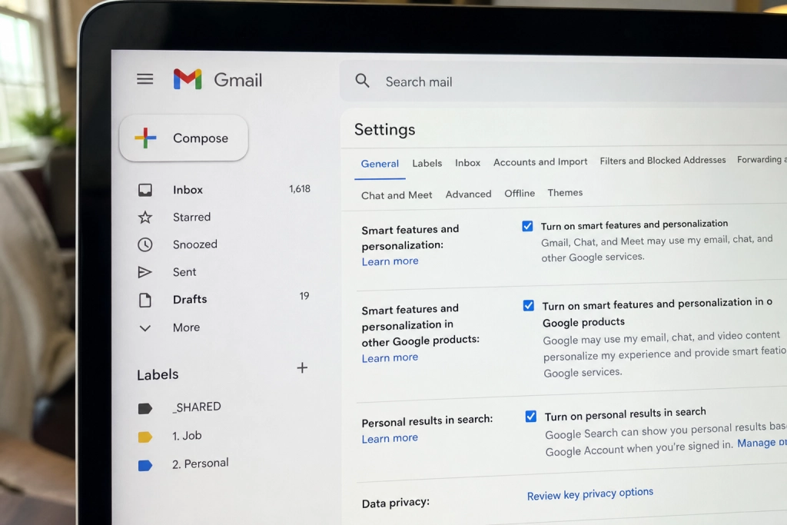
Task: Open the hamburger main menu
Action: click(145, 79)
